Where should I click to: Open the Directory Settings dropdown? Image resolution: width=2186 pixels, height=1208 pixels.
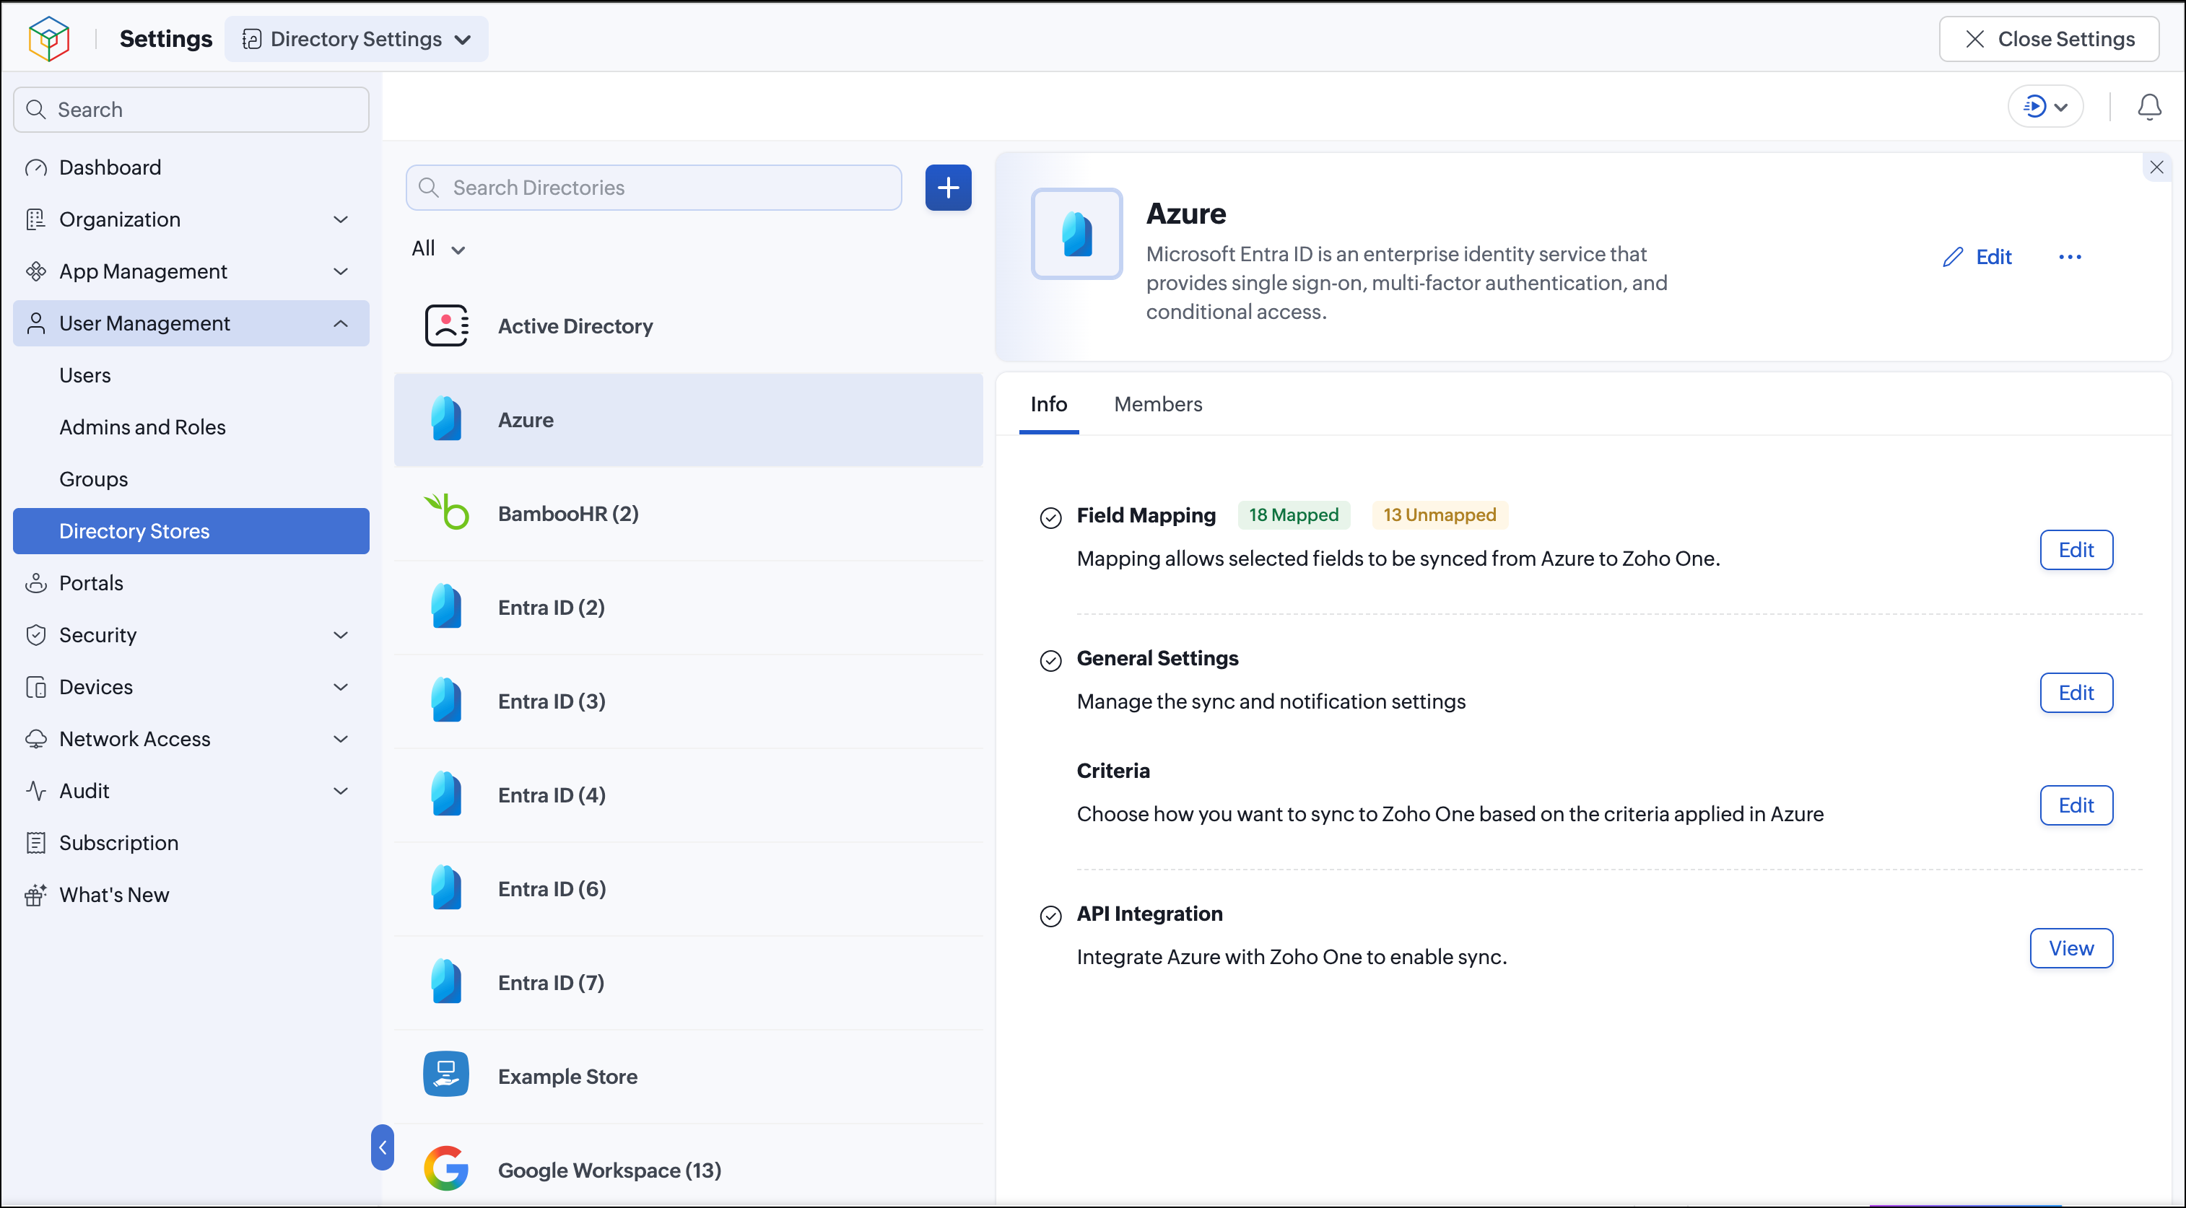(x=357, y=39)
